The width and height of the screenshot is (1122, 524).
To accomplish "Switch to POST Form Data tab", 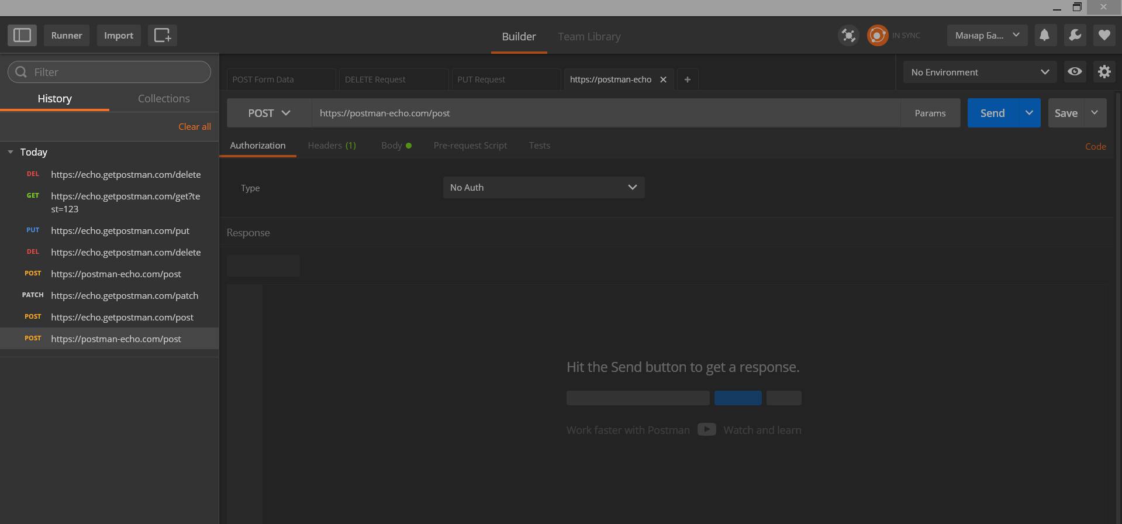I will point(281,80).
